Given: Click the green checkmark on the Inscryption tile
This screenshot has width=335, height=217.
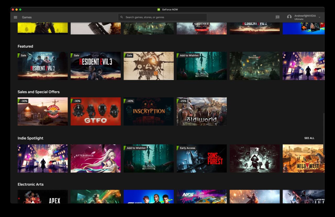Looking at the screenshot, I should (125, 101).
